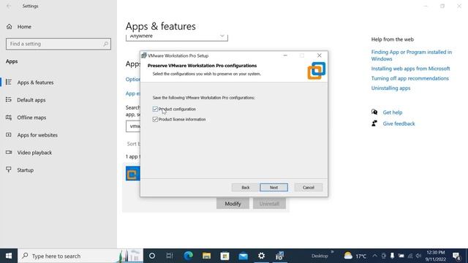Click the Get help chat icon
The image size is (468, 263).
coord(374,112)
